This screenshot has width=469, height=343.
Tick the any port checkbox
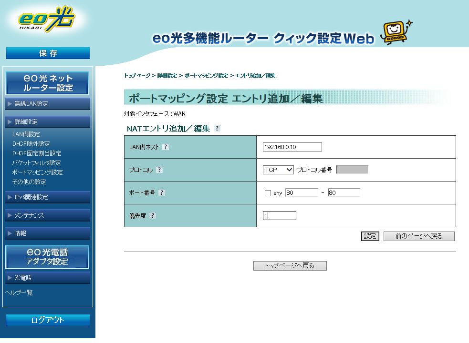268,193
